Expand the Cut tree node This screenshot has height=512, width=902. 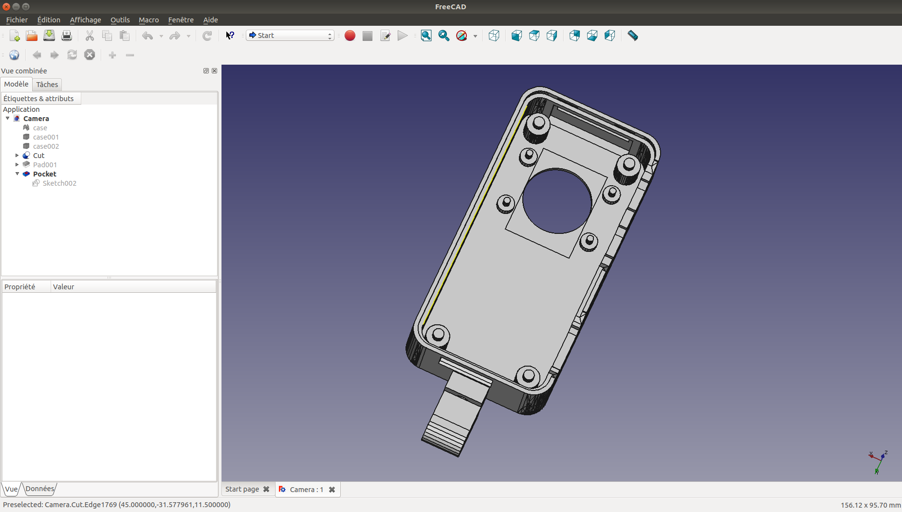18,156
